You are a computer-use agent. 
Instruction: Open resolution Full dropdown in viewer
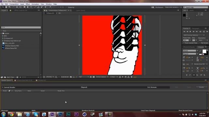84,77
